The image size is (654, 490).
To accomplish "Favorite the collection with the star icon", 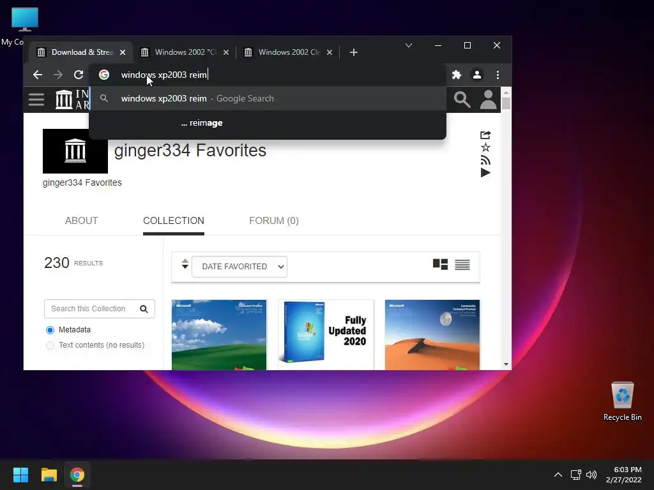I will [x=485, y=147].
